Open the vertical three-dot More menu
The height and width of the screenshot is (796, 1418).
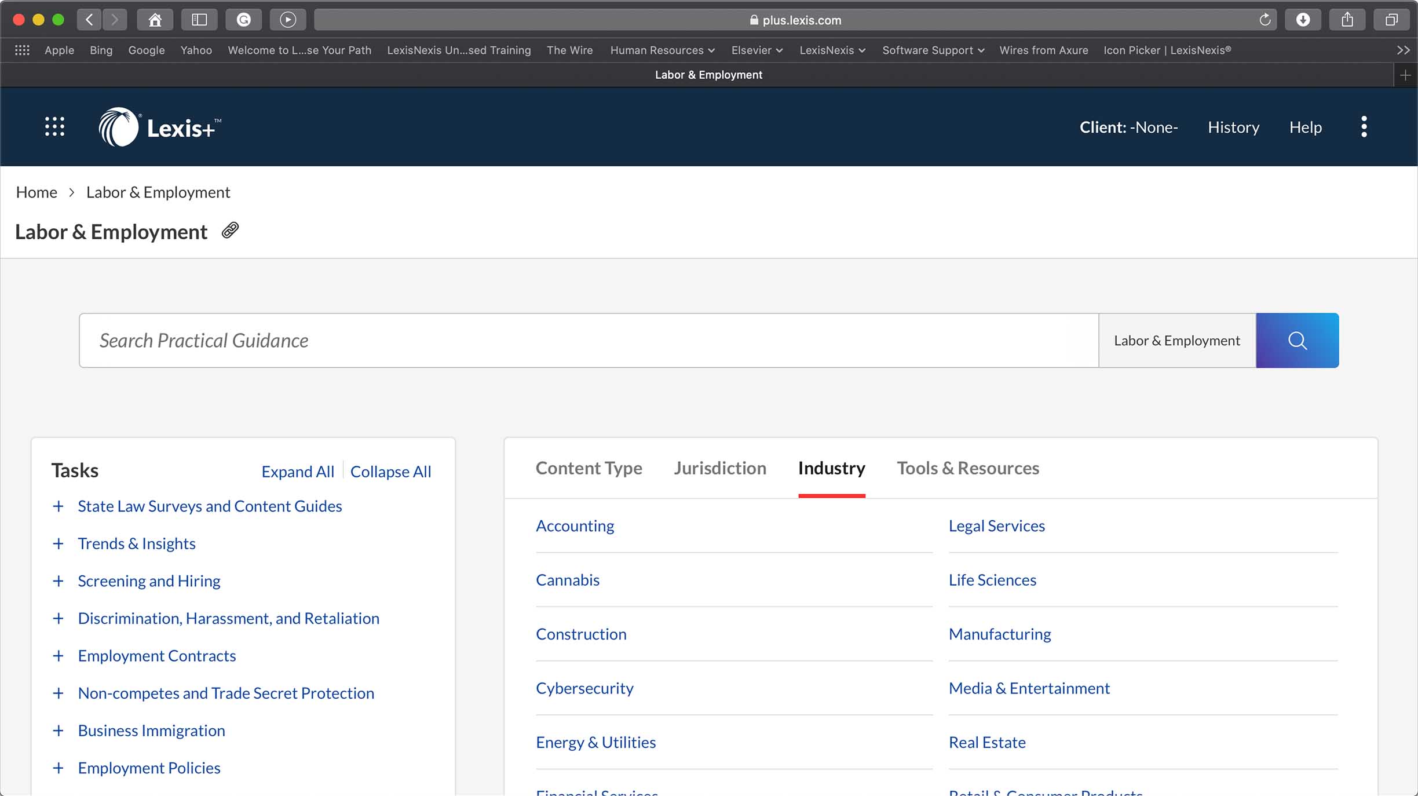1364,127
